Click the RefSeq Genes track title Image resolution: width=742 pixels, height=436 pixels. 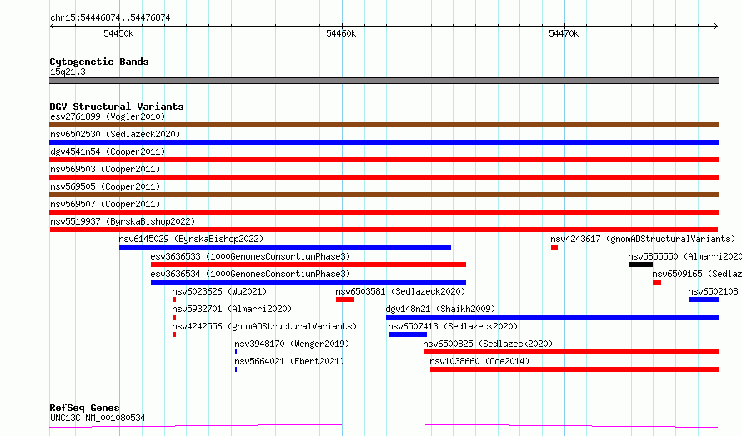[84, 408]
